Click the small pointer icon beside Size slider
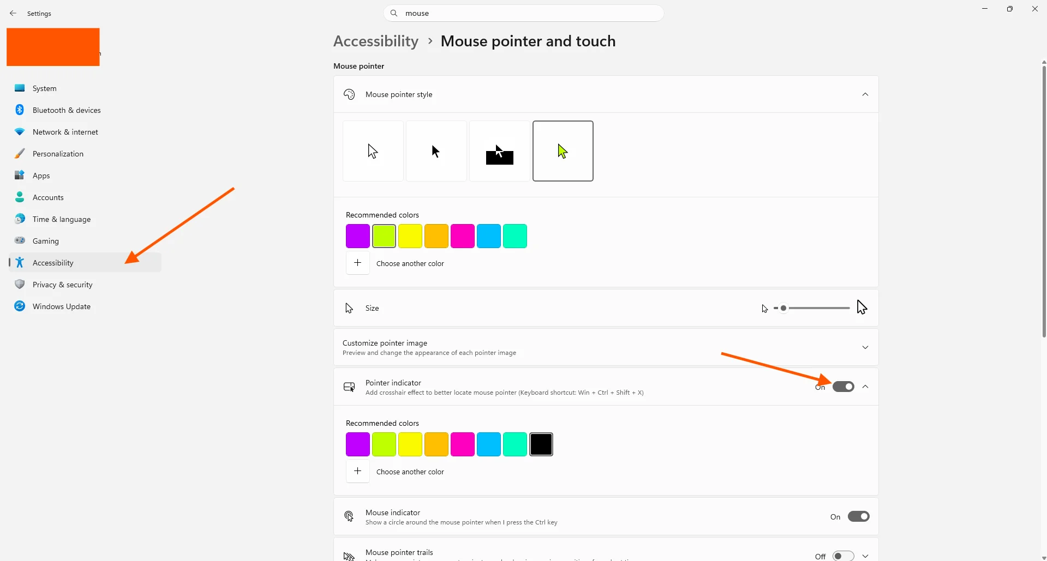The width and height of the screenshot is (1047, 561). pyautogui.click(x=765, y=309)
